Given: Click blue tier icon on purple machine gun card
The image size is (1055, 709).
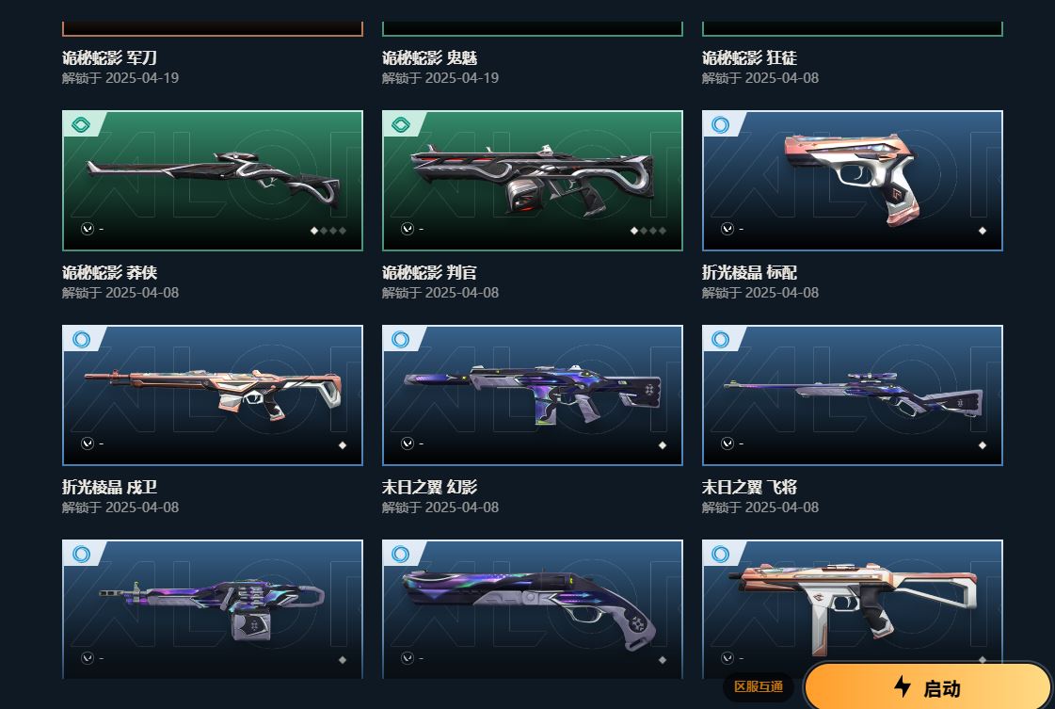Looking at the screenshot, I should [81, 555].
